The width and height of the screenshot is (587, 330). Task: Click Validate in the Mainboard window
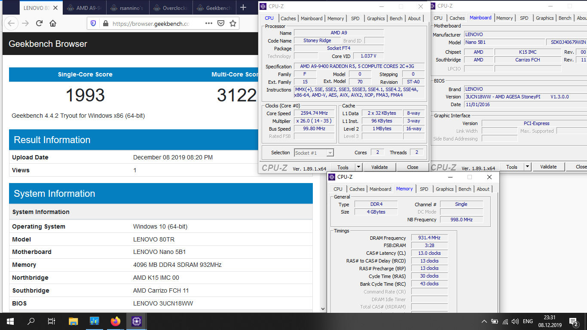tap(548, 167)
